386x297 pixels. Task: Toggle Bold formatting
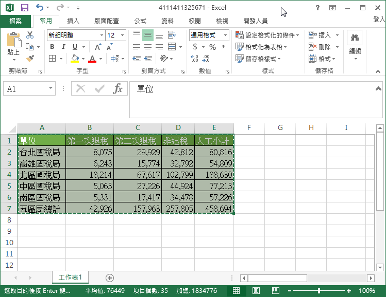(52, 47)
